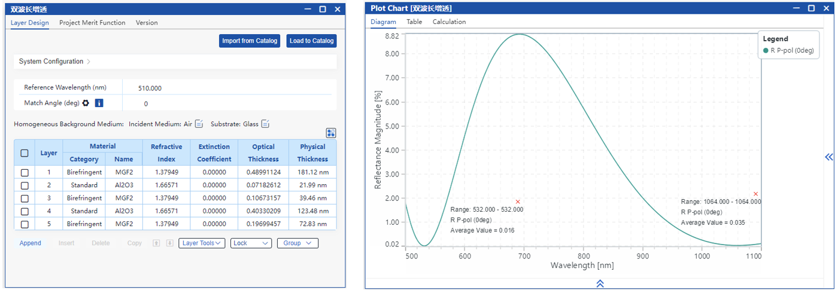Image resolution: width=838 pixels, height=293 pixels.
Task: Click the Import from Catalog button
Action: (x=250, y=41)
